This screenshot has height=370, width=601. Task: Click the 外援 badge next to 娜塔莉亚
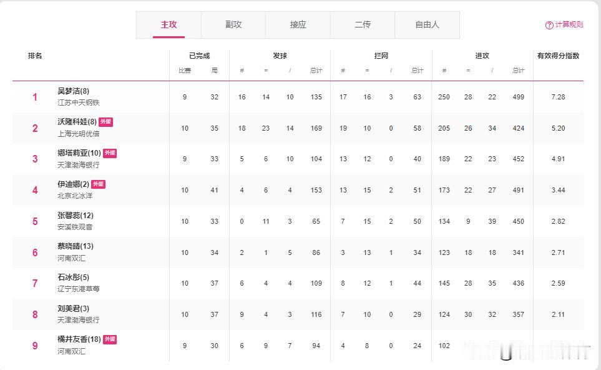(x=110, y=153)
